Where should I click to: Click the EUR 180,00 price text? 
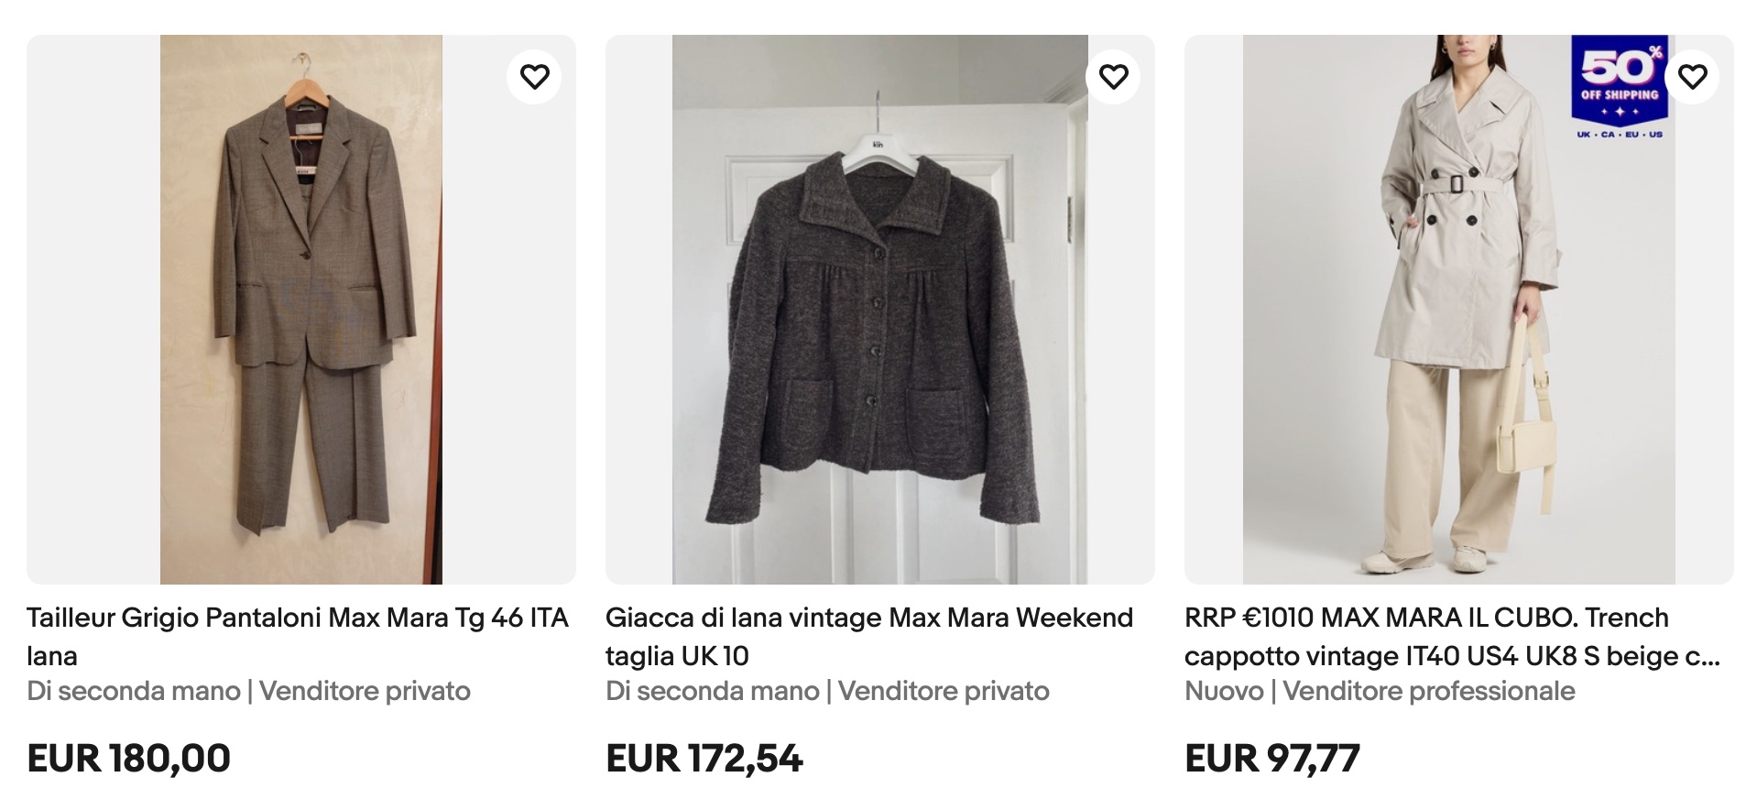tap(128, 757)
